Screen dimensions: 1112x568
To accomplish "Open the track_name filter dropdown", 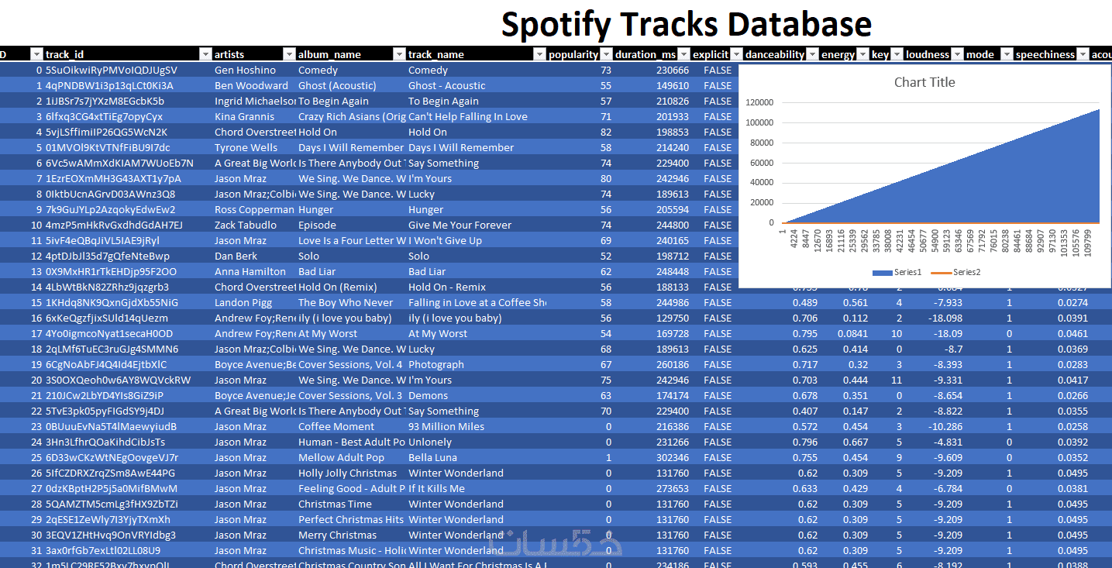I will pos(539,54).
